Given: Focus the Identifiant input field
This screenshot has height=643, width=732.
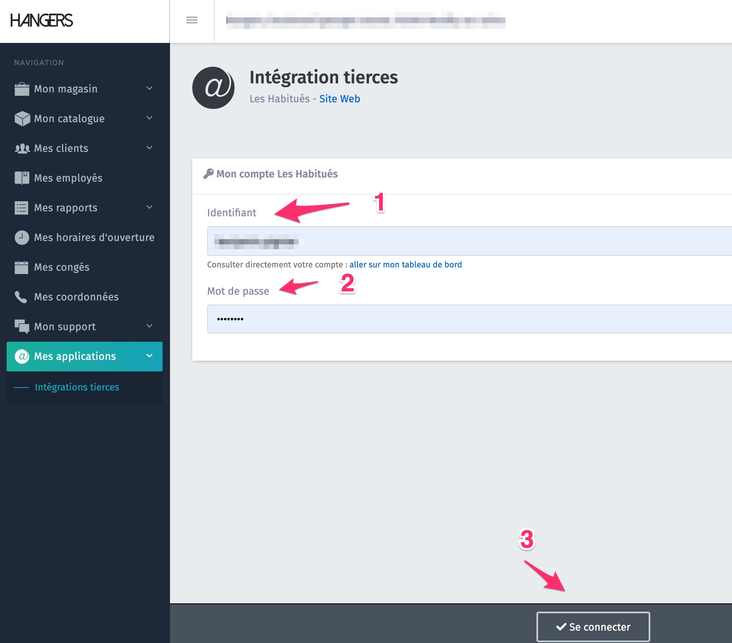Looking at the screenshot, I should (x=470, y=241).
